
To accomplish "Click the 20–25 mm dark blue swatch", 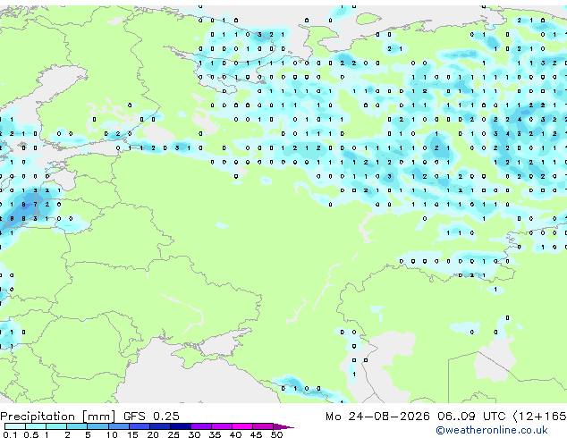I will tap(159, 426).
